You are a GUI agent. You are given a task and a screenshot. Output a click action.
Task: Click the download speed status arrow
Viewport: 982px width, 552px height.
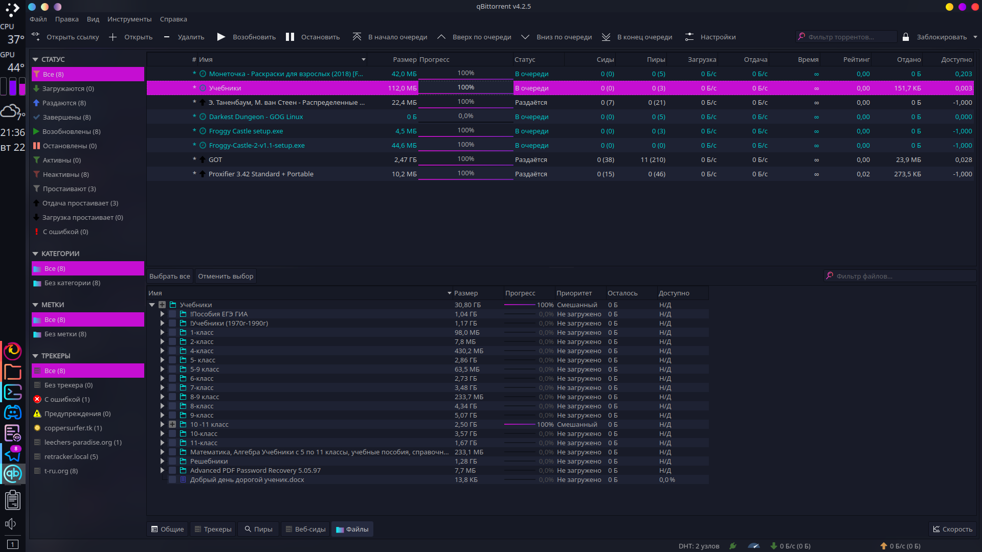tap(774, 546)
